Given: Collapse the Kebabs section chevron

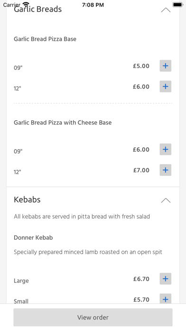Looking at the screenshot, I should click(166, 200).
